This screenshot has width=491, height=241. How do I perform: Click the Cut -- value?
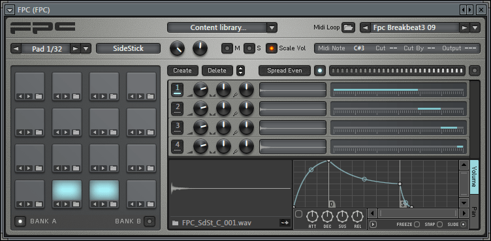tap(393, 48)
